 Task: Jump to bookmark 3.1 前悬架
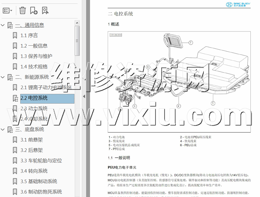pyautogui.click(x=31, y=140)
